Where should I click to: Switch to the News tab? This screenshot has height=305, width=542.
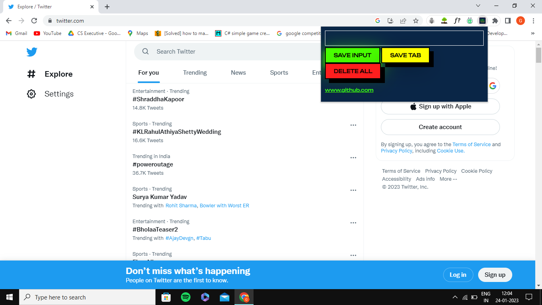238,73
